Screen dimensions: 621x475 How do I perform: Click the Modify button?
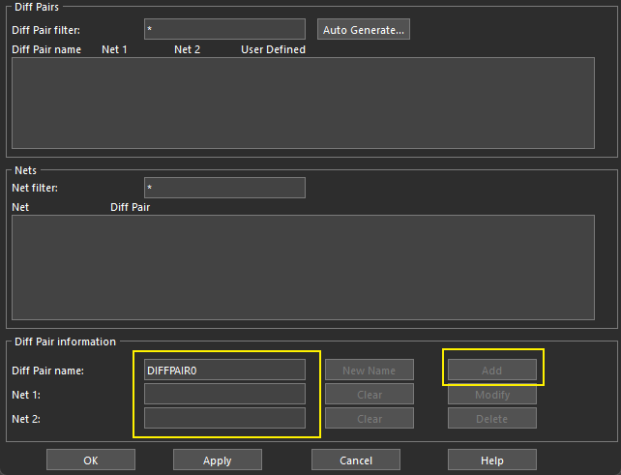pyautogui.click(x=491, y=395)
